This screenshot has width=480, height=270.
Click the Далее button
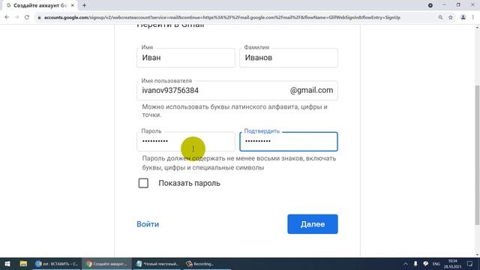pos(313,224)
